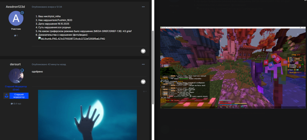The image size is (307, 140).
Task: Click the Minecraft chat log in the screenshot
Action: [x=185, y=89]
